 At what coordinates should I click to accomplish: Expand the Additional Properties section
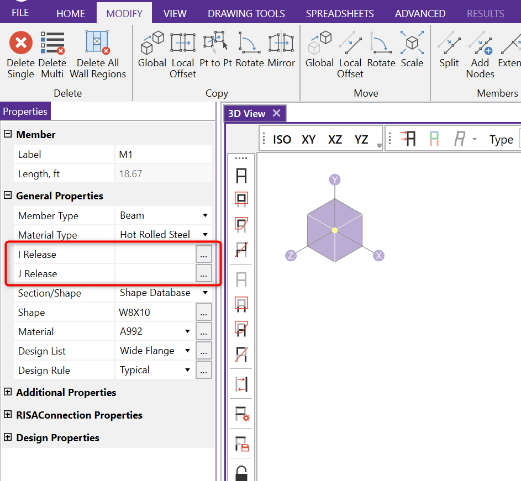tap(8, 392)
